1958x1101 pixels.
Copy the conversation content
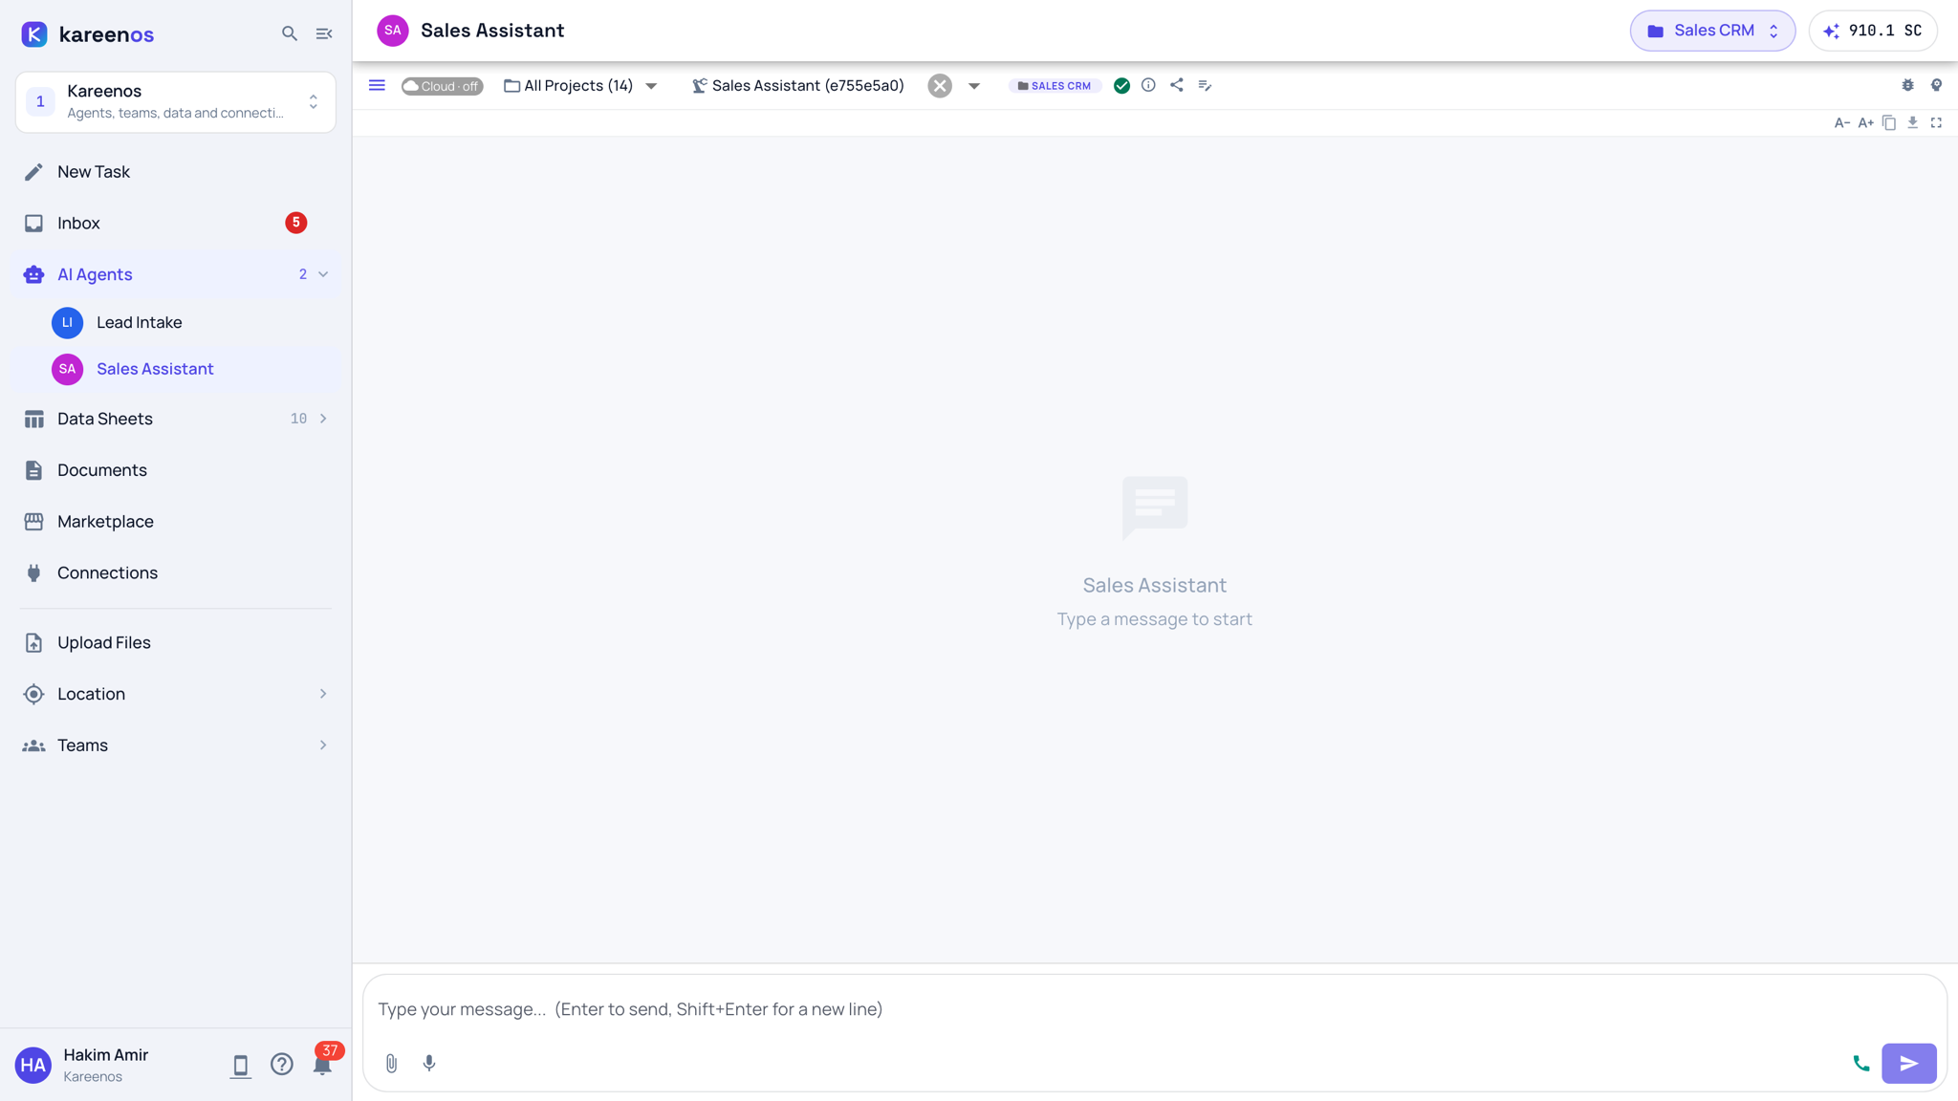[1888, 122]
